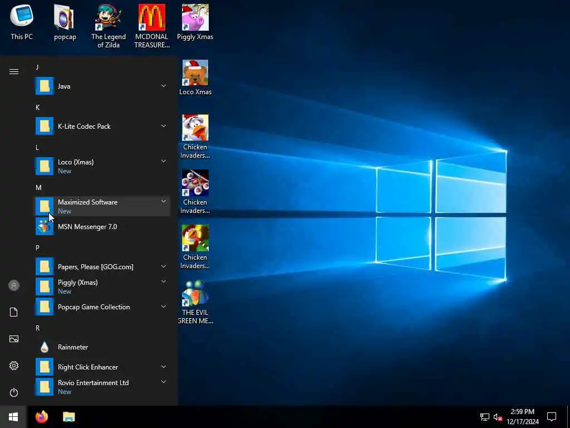Image resolution: width=570 pixels, height=428 pixels.
Task: Expand the K-Lite Codec Pack chevron
Action: coord(164,126)
